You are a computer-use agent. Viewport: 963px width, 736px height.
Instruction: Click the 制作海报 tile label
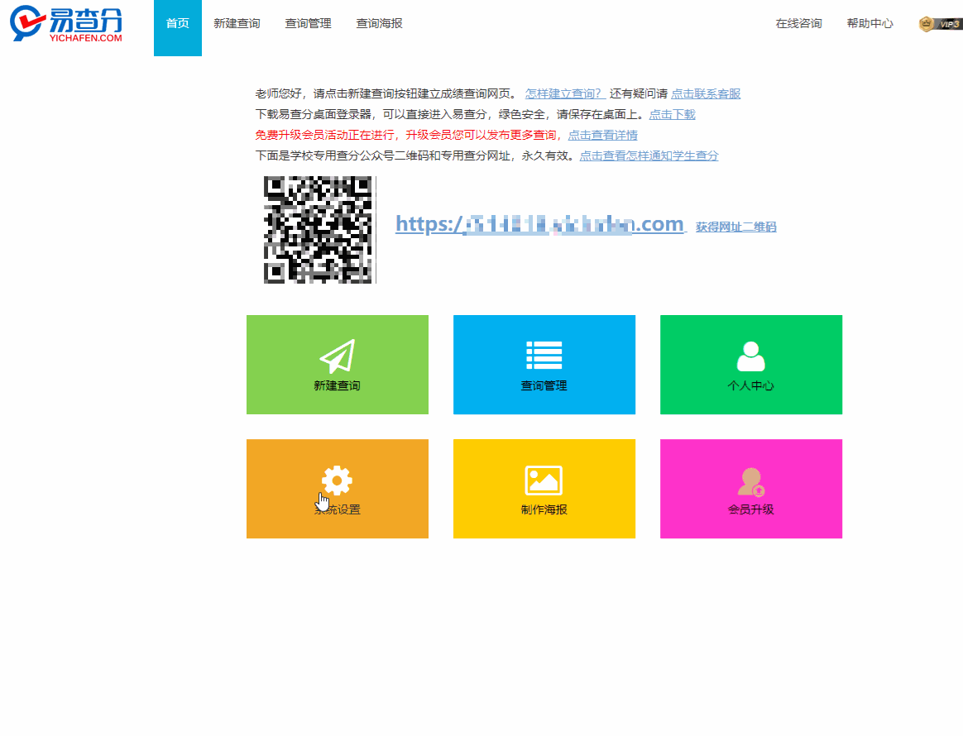click(544, 509)
